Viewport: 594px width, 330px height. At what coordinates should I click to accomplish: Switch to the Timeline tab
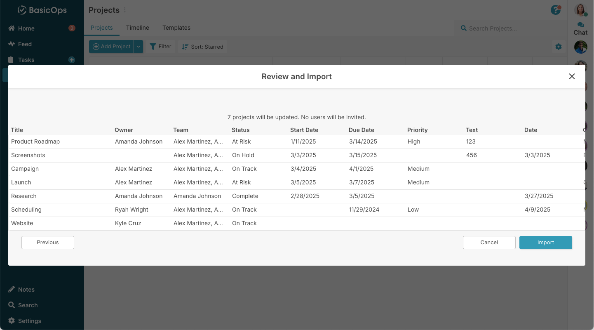click(138, 28)
